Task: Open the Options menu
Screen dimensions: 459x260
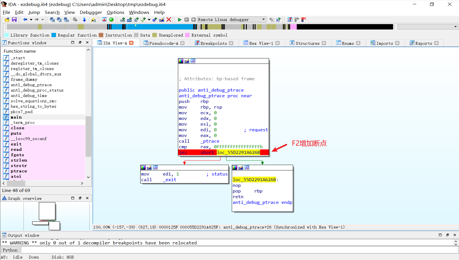Action: (115, 12)
